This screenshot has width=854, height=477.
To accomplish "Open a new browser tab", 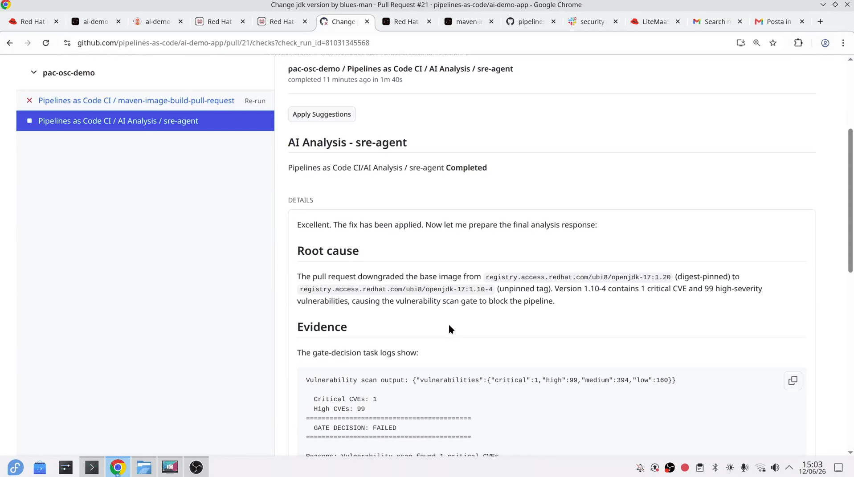I will (820, 21).
